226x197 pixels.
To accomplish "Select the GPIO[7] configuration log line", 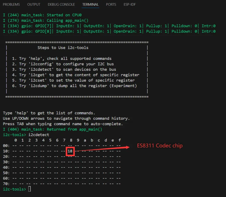I will [75, 26].
